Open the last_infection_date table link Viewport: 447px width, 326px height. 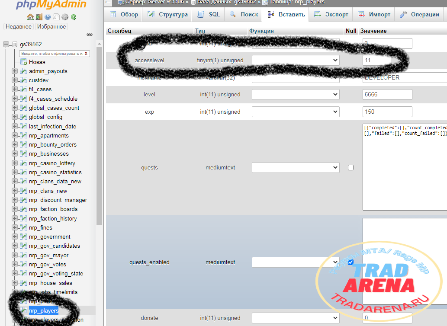click(x=52, y=126)
